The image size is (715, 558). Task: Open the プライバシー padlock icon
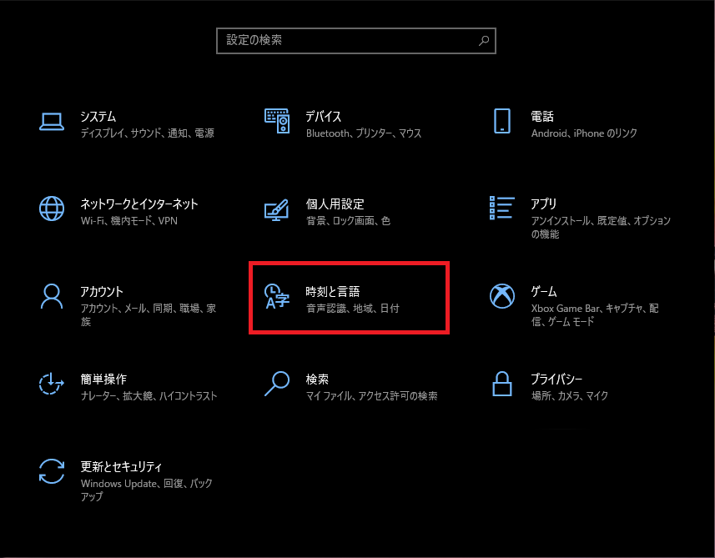502,384
